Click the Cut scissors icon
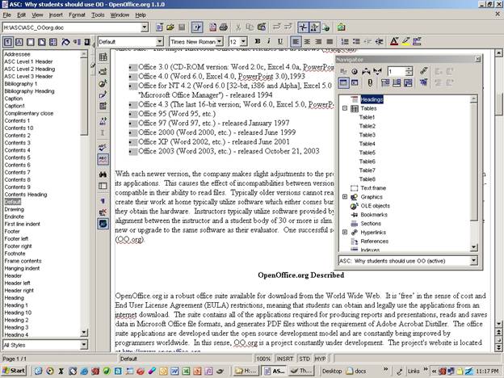The width and height of the screenshot is (504, 378). coord(238,27)
